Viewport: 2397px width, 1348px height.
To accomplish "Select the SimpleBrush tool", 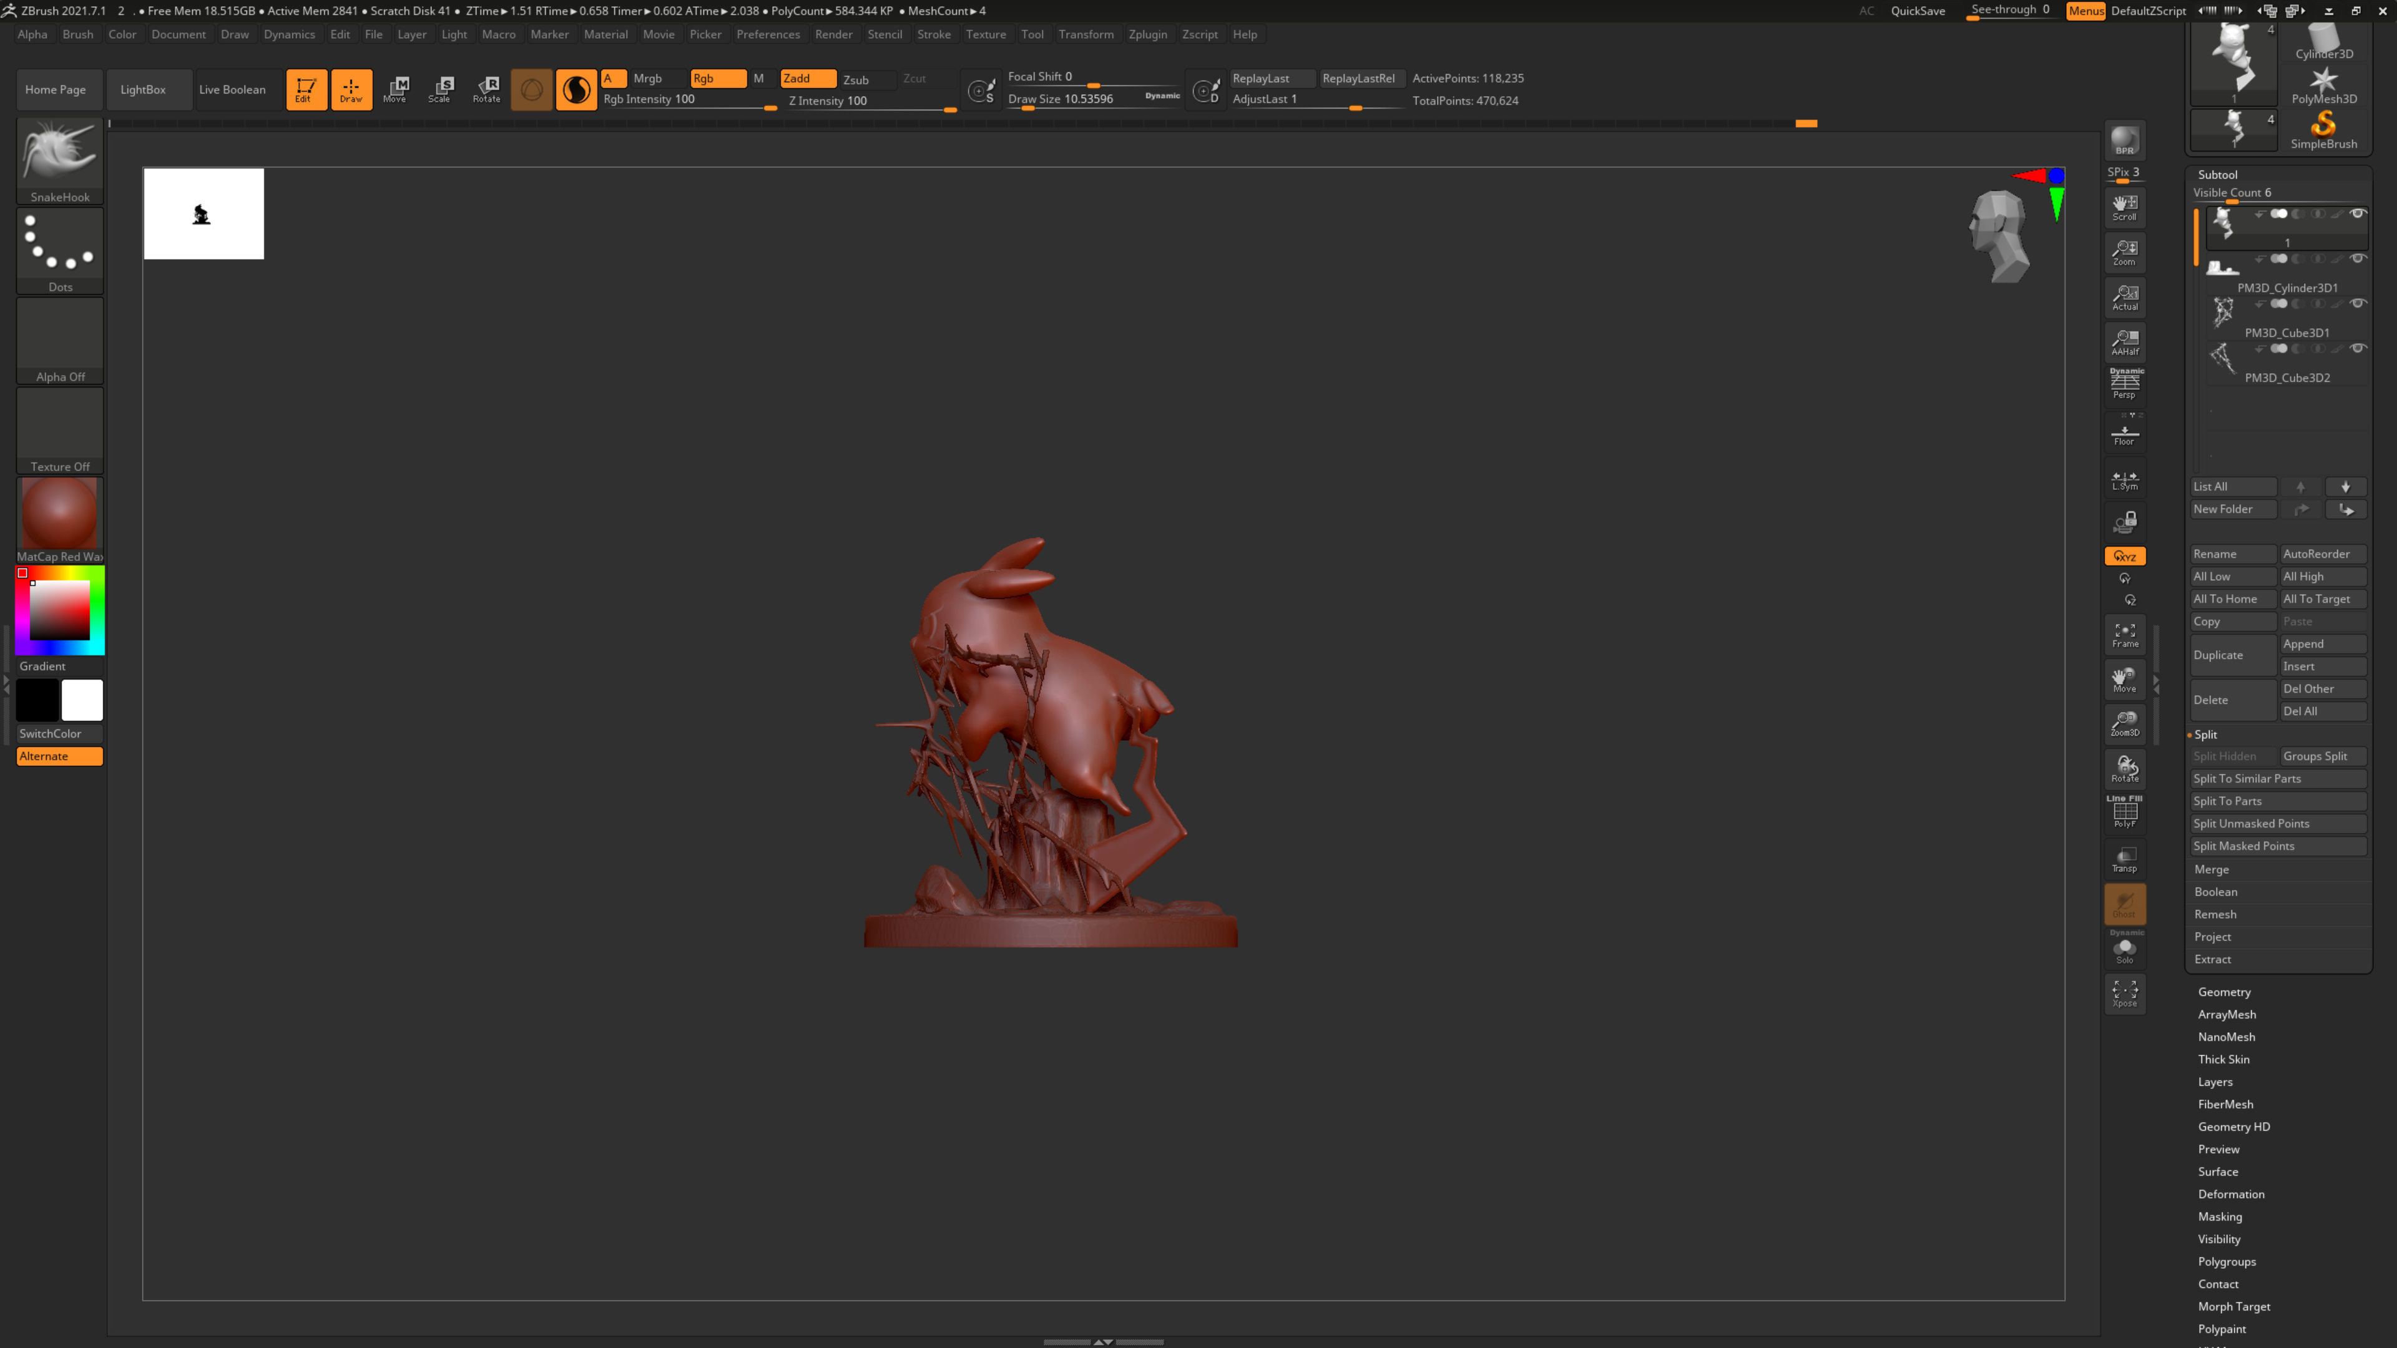I will [x=2323, y=129].
